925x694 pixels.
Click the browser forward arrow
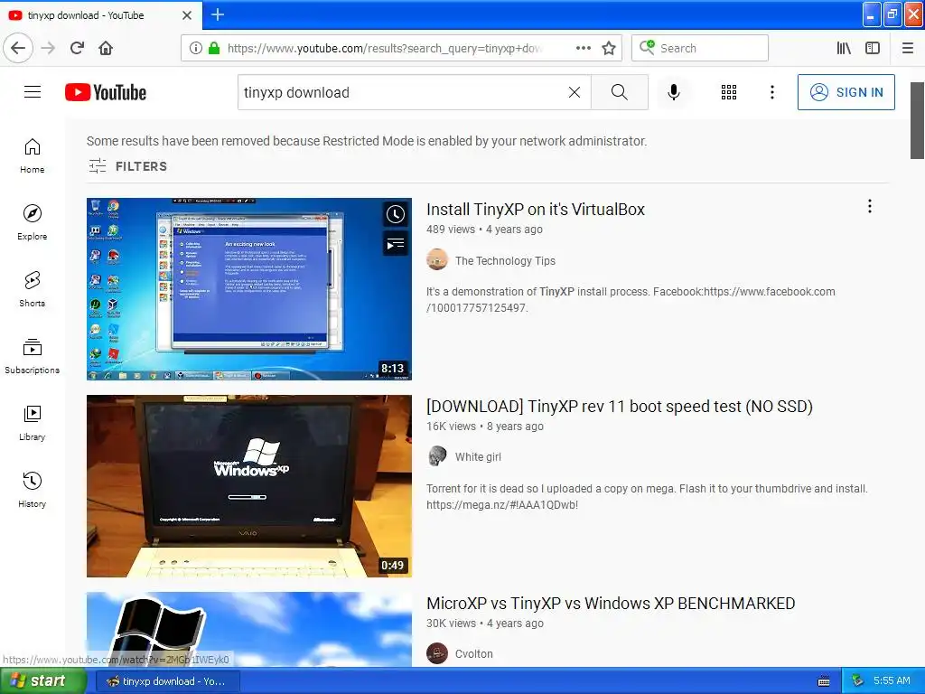coord(49,48)
